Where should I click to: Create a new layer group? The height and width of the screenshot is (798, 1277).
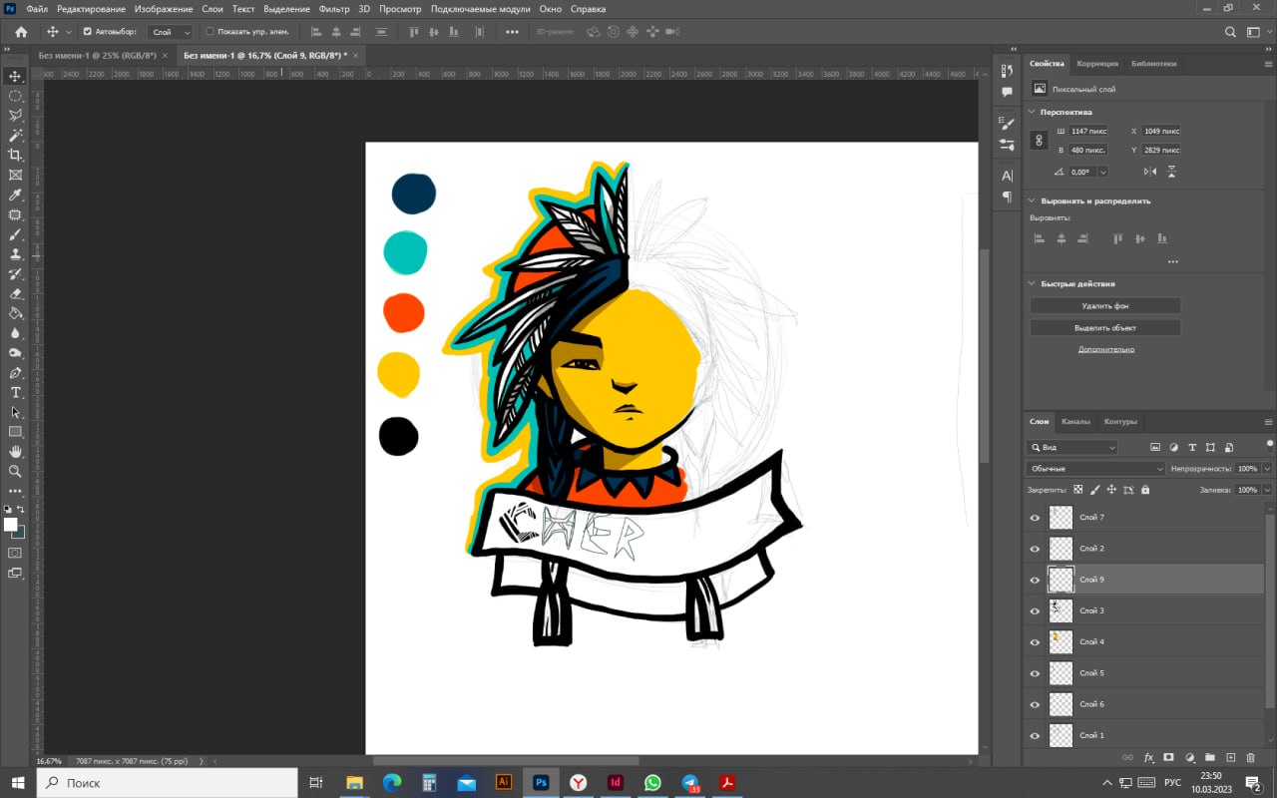tap(1210, 758)
